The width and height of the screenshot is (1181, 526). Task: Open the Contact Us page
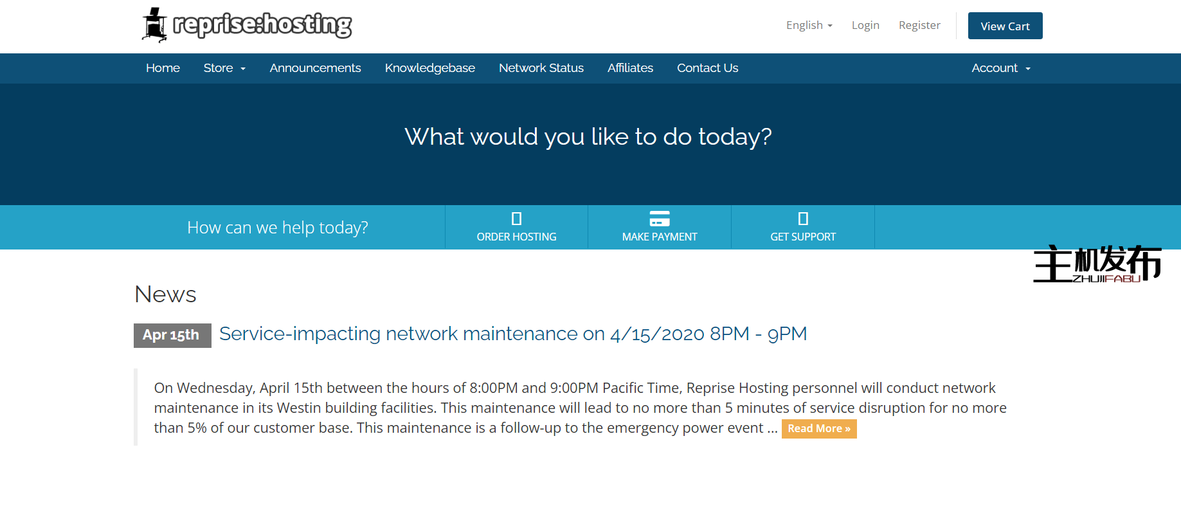[x=707, y=68]
